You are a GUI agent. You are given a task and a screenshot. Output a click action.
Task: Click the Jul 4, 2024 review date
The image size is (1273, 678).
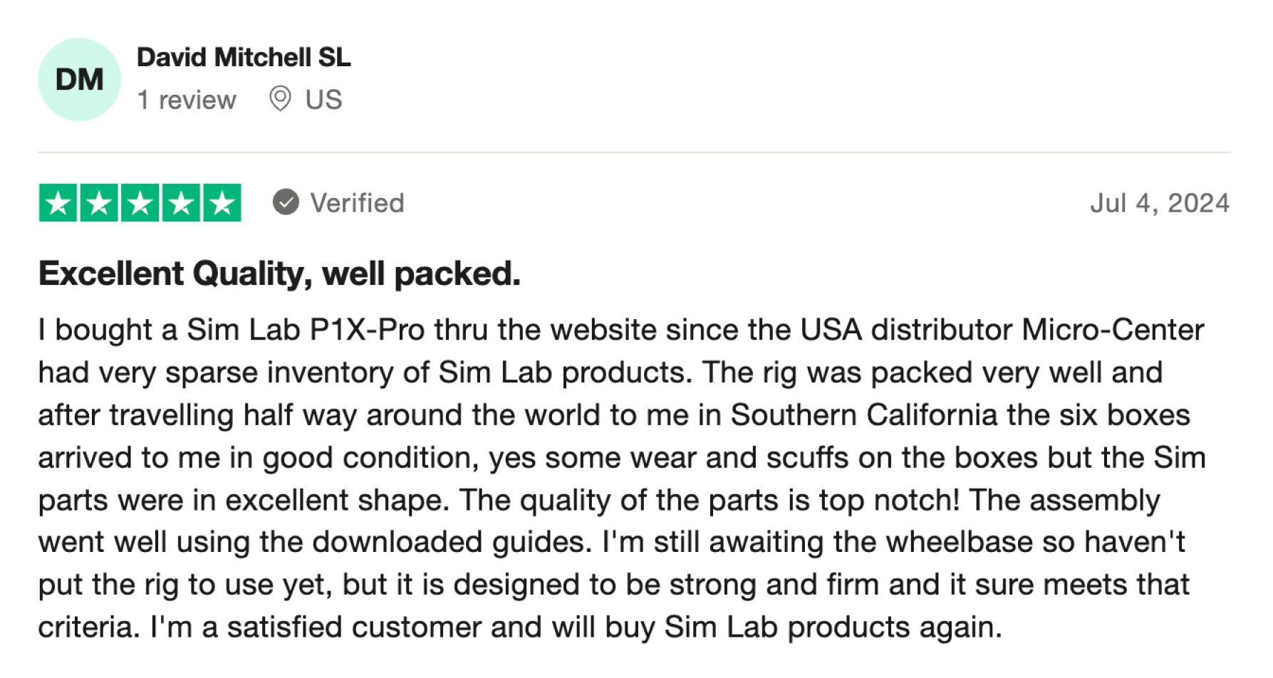click(1160, 203)
